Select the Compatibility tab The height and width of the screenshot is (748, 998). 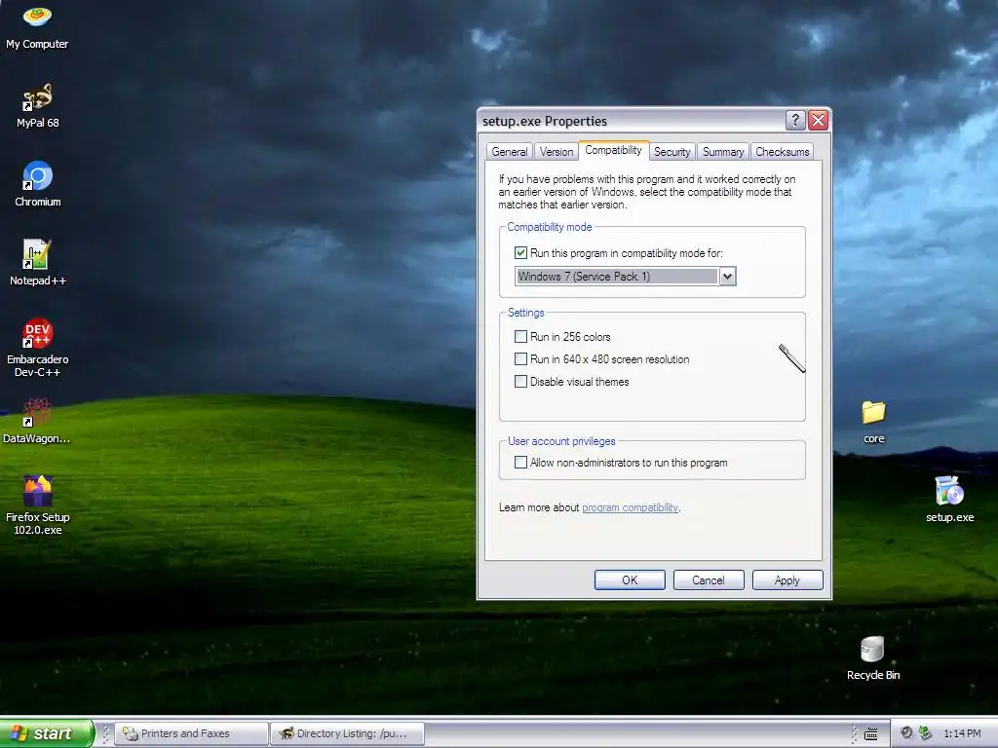(614, 150)
